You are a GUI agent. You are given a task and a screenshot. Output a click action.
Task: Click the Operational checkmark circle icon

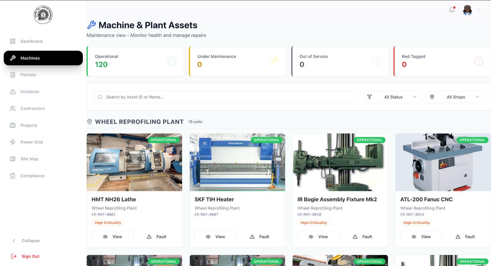[x=172, y=61]
